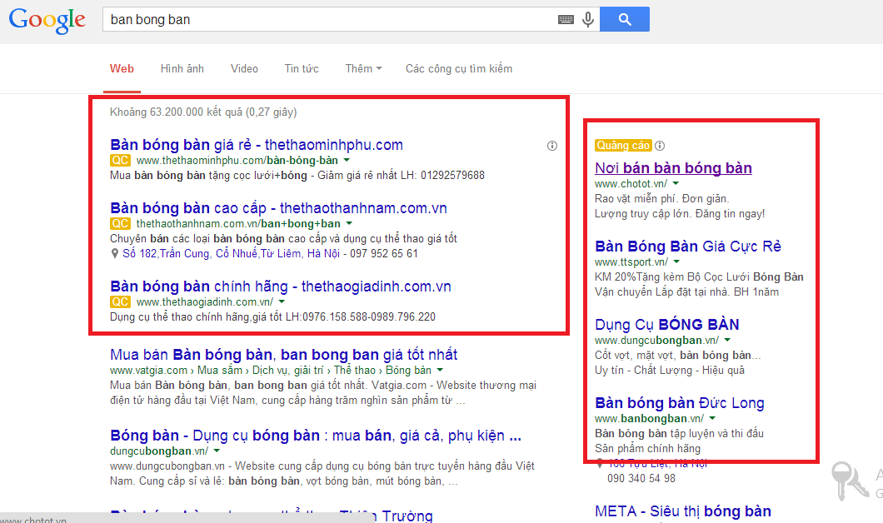Screen dimensions: 883x523
Task: Open the on-screen keyboard icon
Action: coord(568,18)
